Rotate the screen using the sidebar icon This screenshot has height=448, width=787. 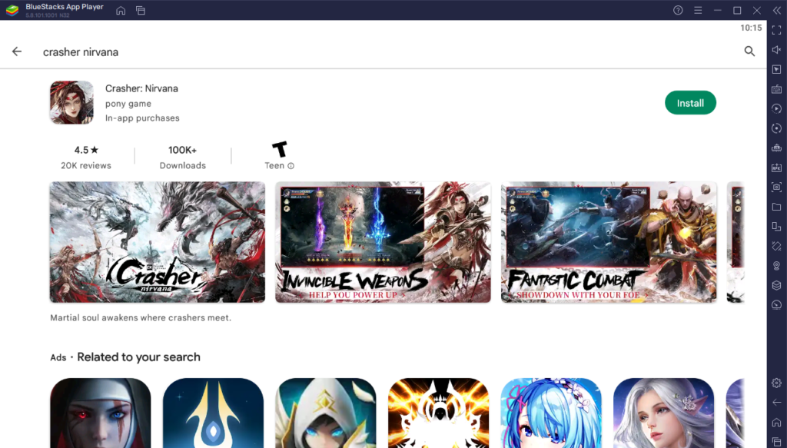(778, 128)
